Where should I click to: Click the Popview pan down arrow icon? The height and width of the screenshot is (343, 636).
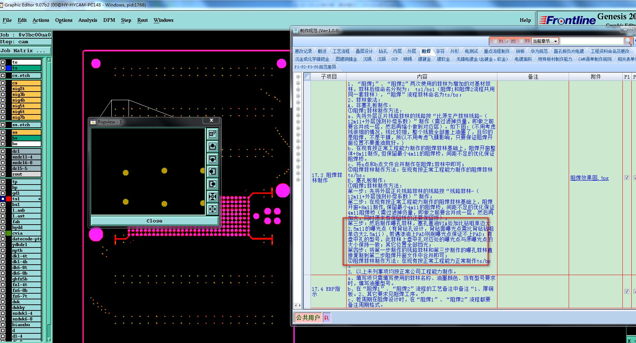212,159
